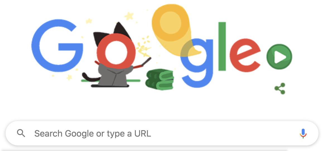Image resolution: width=323 pixels, height=151 pixels.
Task: Click the pale yellow star above the cat
Action: tap(129, 16)
